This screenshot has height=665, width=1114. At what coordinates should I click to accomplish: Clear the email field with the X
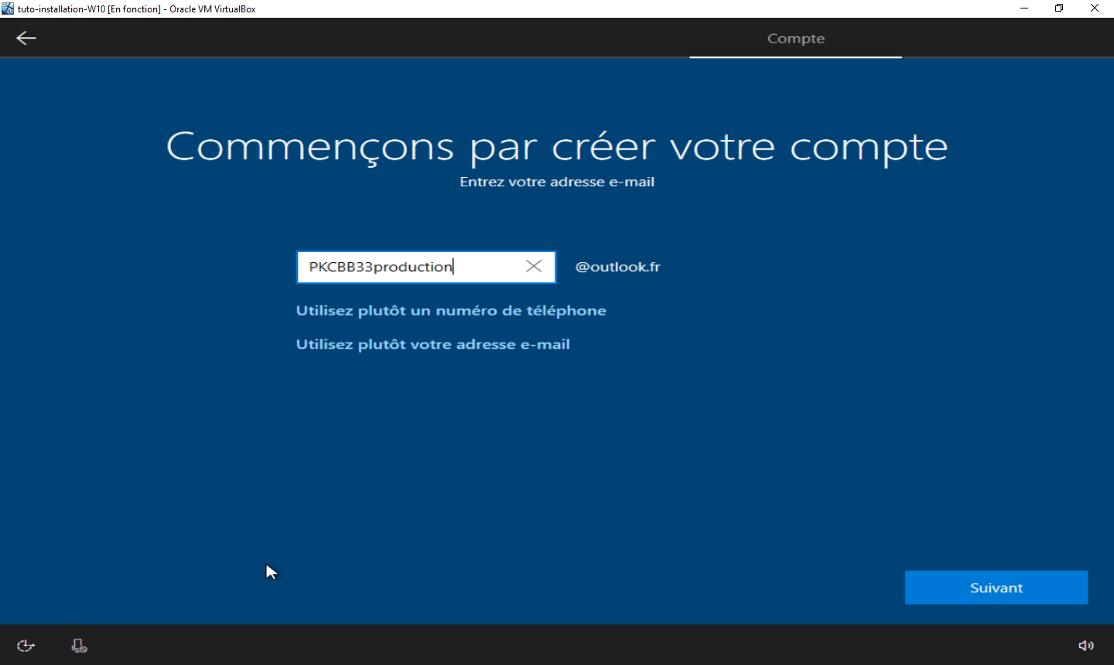[534, 267]
